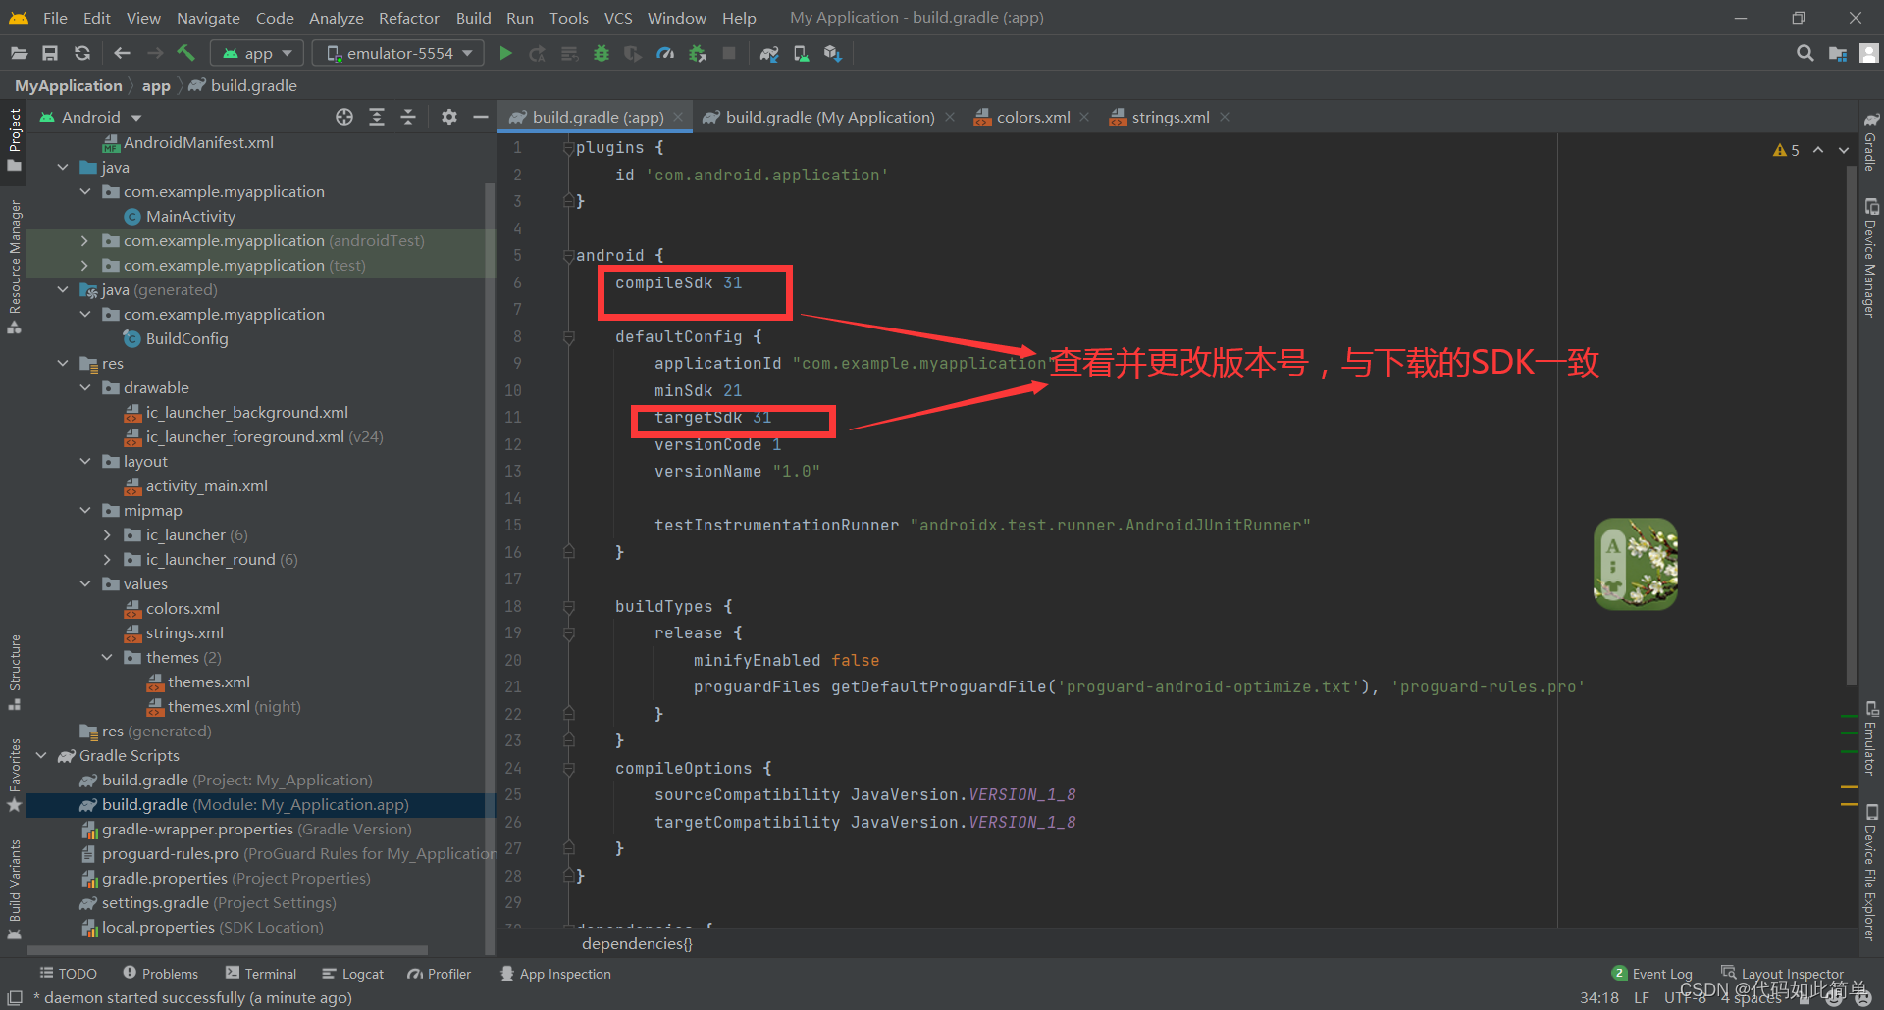Search everywhere with the magnifier icon

pyautogui.click(x=1805, y=53)
